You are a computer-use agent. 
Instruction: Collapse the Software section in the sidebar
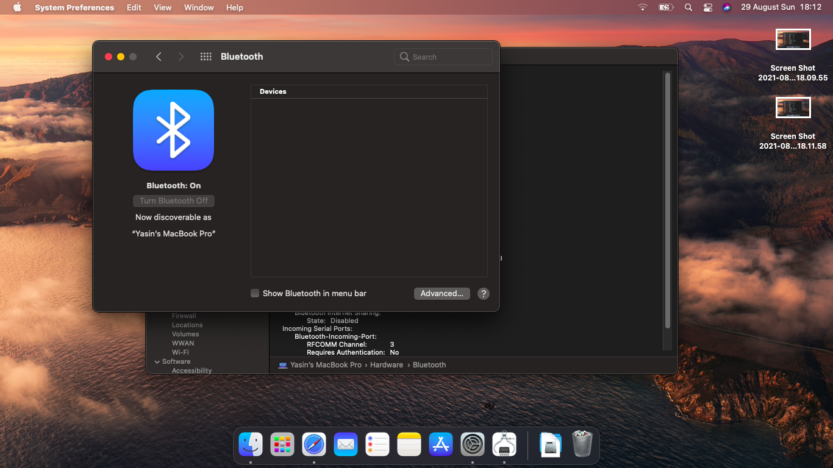click(157, 362)
